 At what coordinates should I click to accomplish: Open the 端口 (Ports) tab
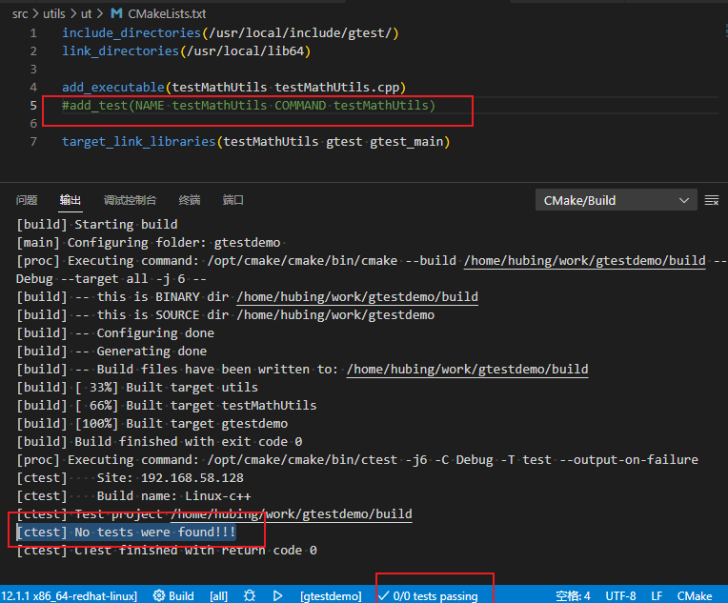point(233,200)
